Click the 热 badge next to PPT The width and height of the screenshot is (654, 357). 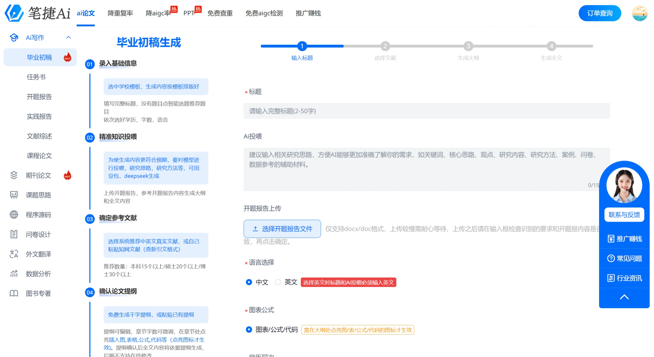[198, 9]
